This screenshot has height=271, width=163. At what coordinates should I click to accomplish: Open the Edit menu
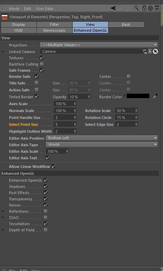pyautogui.click(x=28, y=9)
